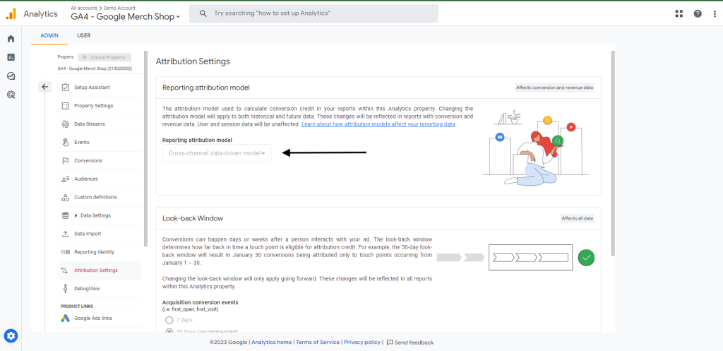Open Terms of Service link

coord(318,343)
